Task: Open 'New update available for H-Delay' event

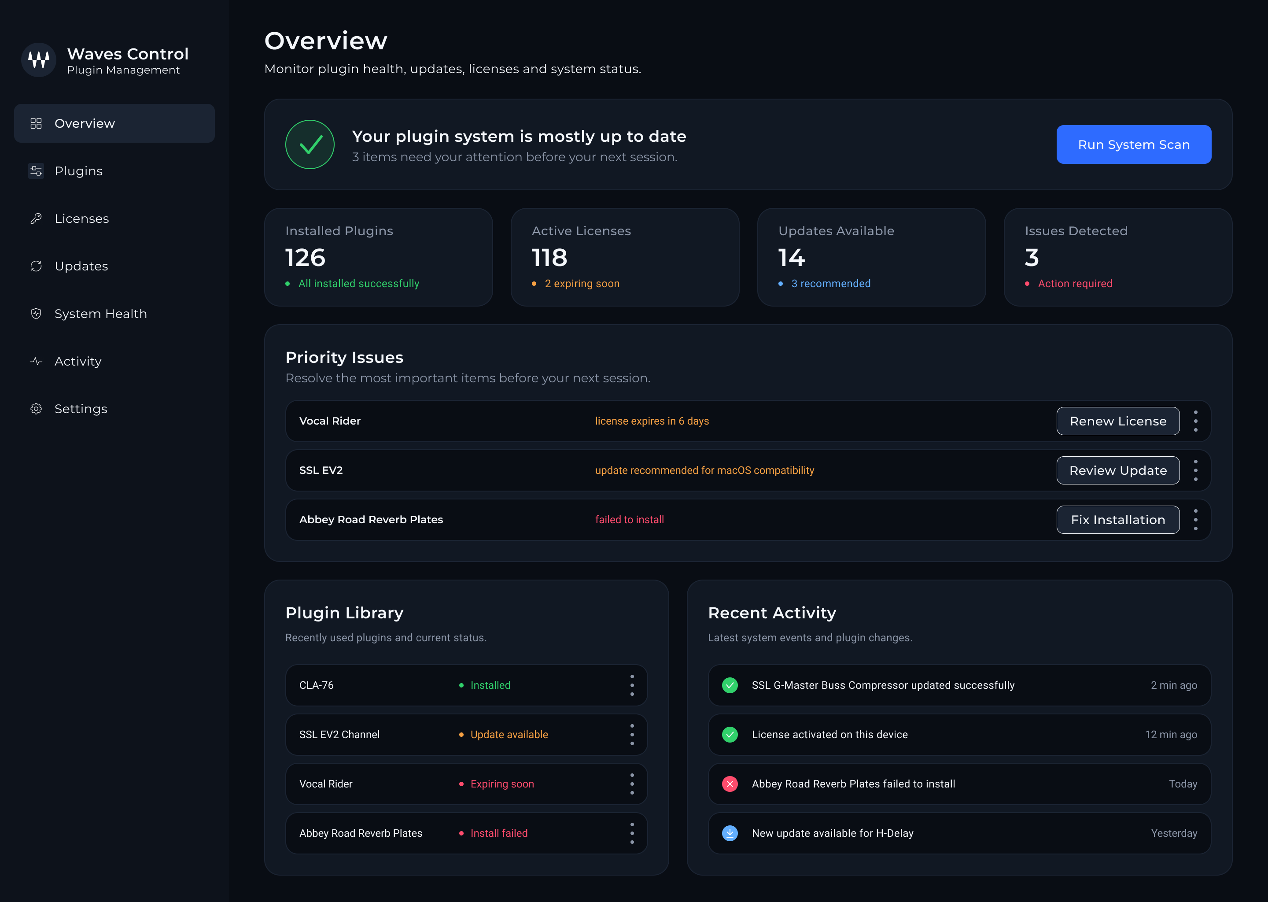Action: click(959, 833)
